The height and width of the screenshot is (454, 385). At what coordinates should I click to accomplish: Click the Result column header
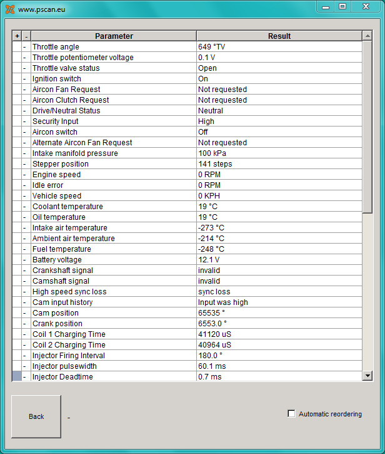pyautogui.click(x=279, y=36)
